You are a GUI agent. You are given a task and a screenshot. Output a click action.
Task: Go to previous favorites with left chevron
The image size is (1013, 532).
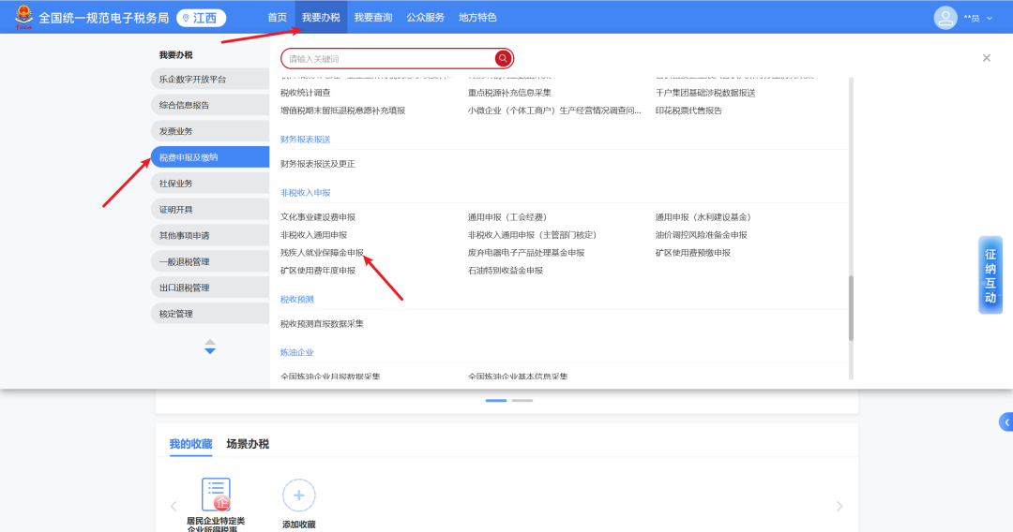[x=174, y=506]
